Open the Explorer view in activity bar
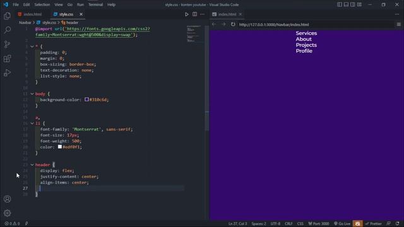The width and height of the screenshot is (404, 227). click(7, 16)
